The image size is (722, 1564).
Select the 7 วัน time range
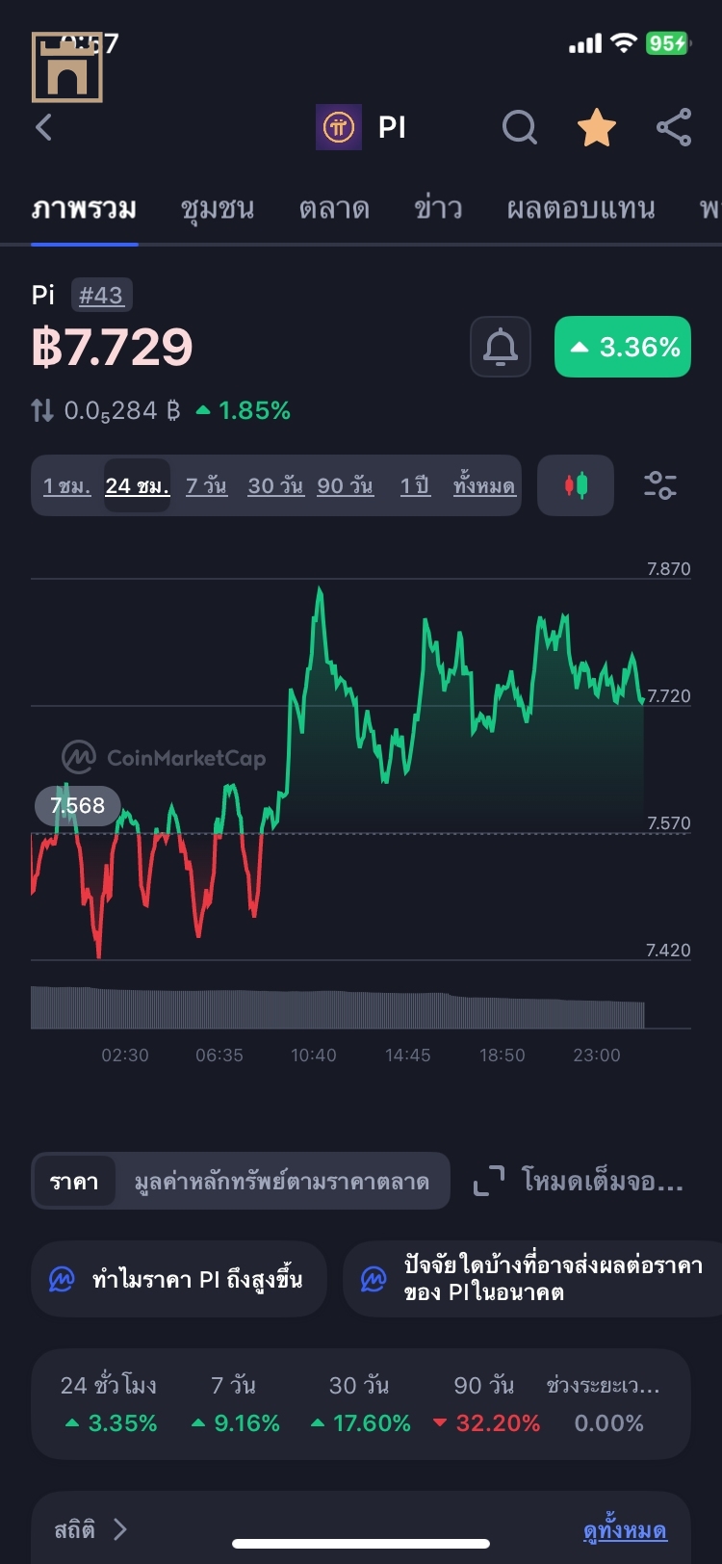[206, 485]
